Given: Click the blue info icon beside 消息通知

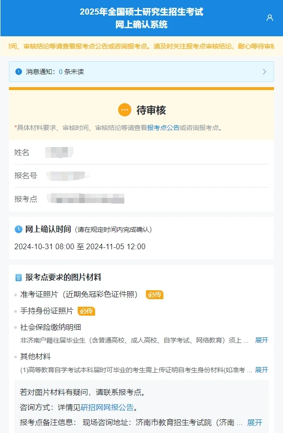Looking at the screenshot, I should pos(18,72).
